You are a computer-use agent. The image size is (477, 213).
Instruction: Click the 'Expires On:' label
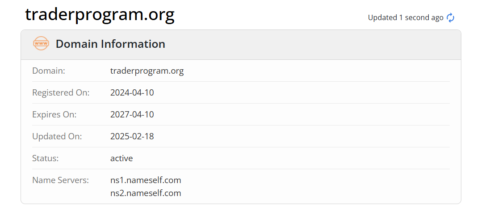tap(54, 114)
